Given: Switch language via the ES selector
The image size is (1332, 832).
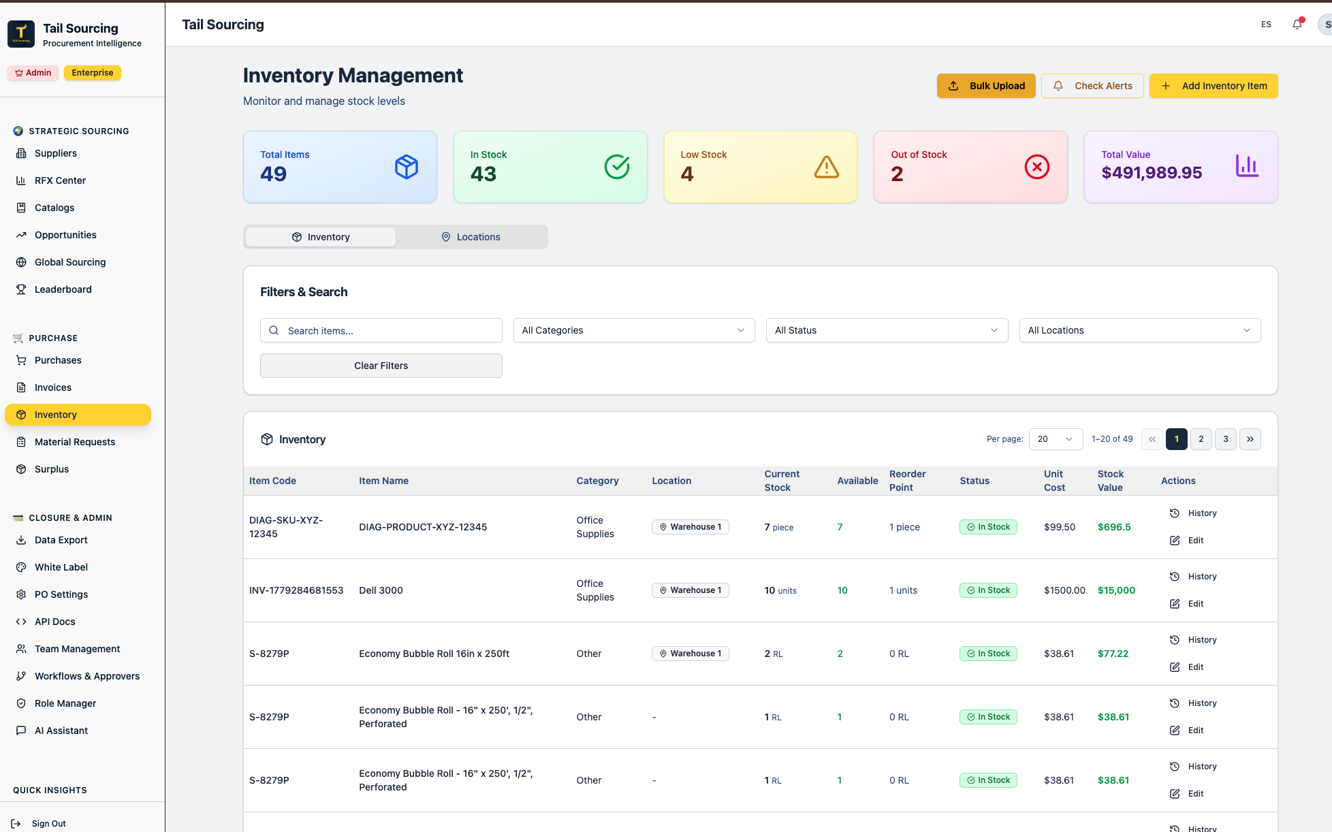Looking at the screenshot, I should 1266,25.
